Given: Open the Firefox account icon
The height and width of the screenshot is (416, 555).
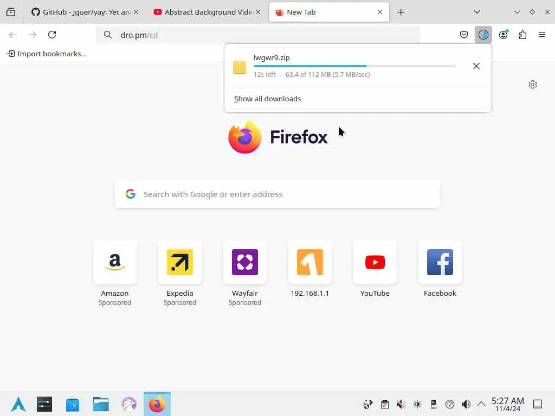Looking at the screenshot, I should coord(504,35).
